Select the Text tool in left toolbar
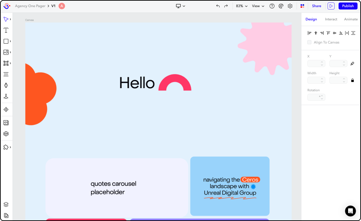 (x=6, y=31)
